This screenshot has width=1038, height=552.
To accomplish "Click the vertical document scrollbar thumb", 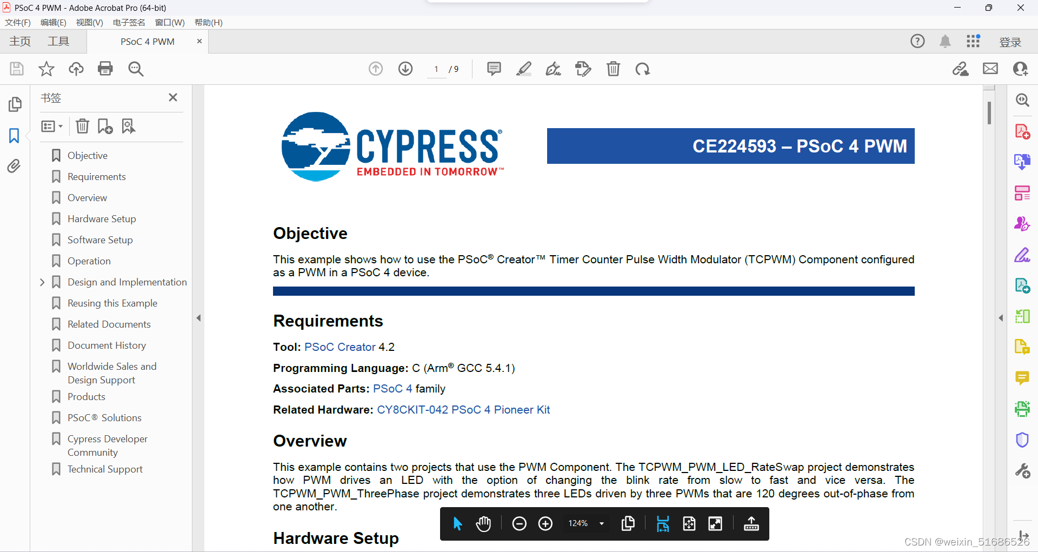I will (989, 113).
